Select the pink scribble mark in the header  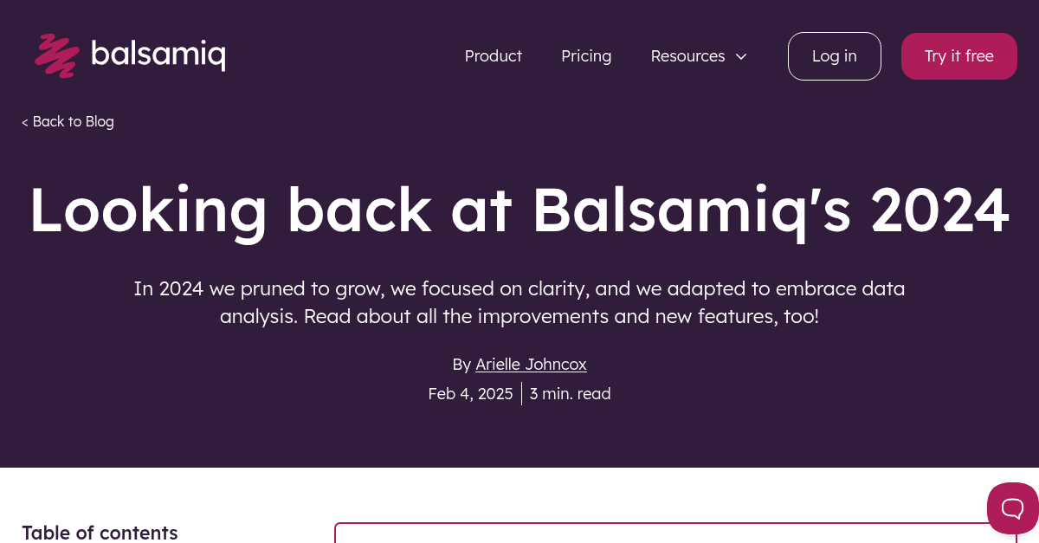click(x=55, y=55)
